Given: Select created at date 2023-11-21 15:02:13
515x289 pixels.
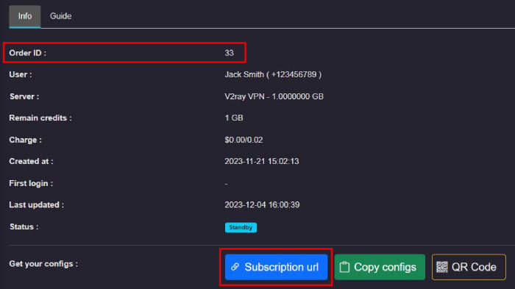Looking at the screenshot, I should pyautogui.click(x=262, y=161).
